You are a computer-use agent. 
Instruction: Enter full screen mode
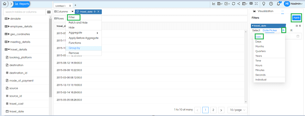pyautogui.click(x=256, y=3)
